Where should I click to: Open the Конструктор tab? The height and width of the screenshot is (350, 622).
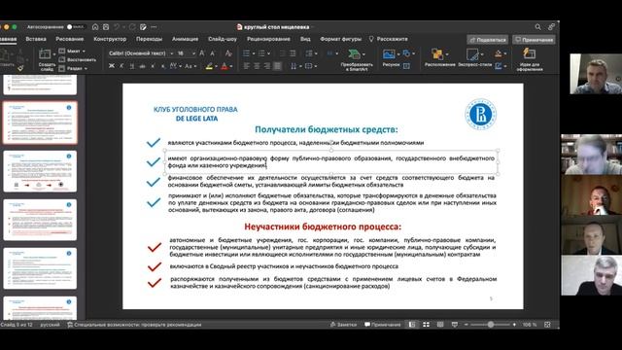[110, 39]
